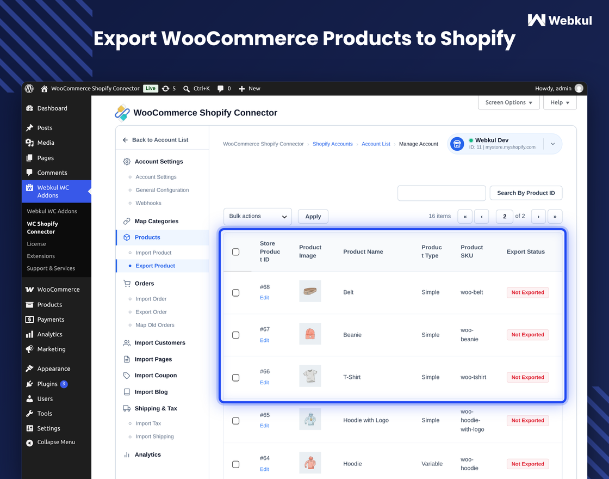Click the Webkul WC Addons bag icon
This screenshot has height=479, width=609.
coord(29,187)
